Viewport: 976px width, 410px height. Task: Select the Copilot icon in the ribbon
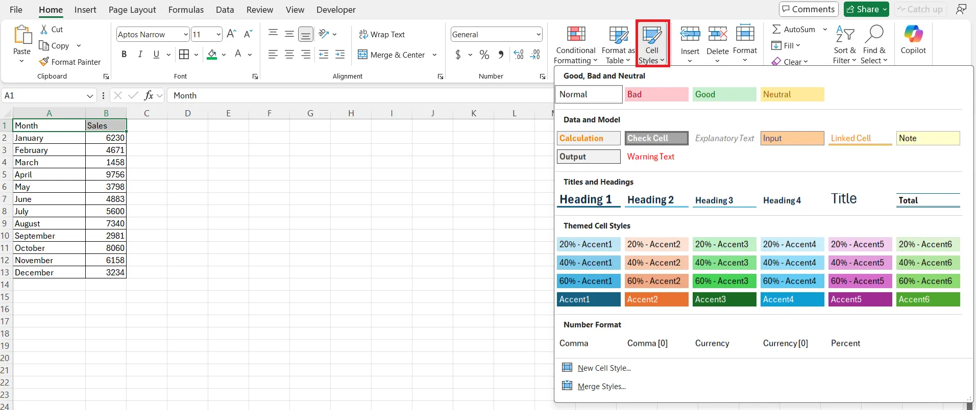[913, 34]
